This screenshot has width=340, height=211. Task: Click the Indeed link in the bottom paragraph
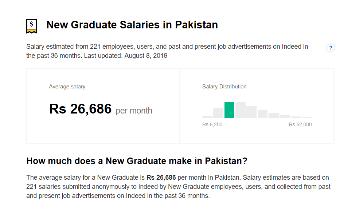pos(146,186)
